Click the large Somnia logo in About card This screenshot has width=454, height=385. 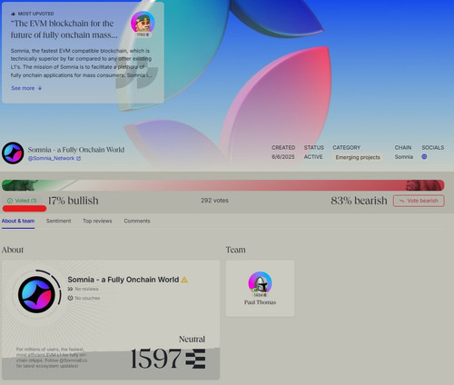[36, 294]
